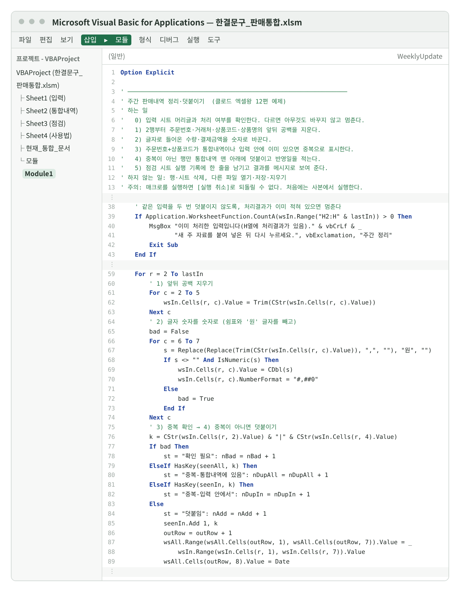Screen dimensions: 460x592
Task: Open the 편집 menu
Action: point(46,40)
